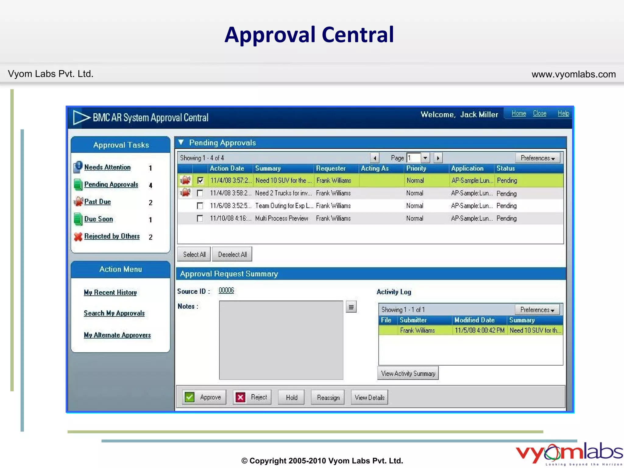
Task: Open Rejected by Others link
Action: (112, 236)
